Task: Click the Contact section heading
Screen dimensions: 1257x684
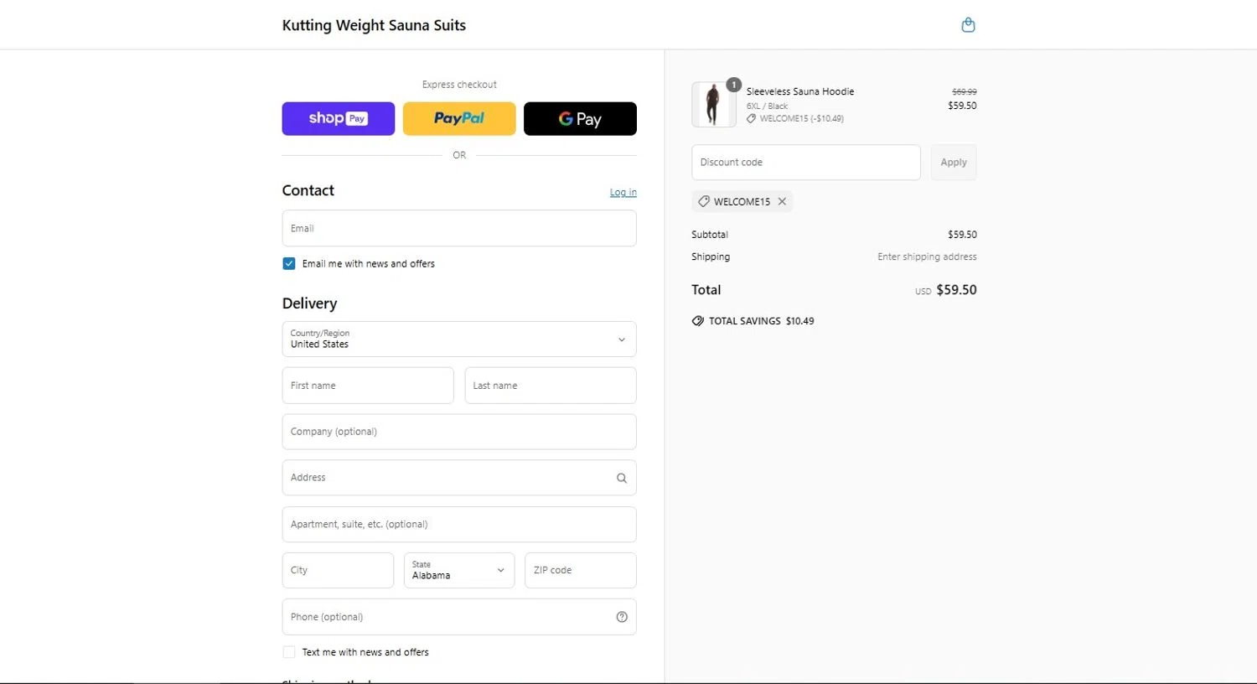Action: [x=308, y=190]
